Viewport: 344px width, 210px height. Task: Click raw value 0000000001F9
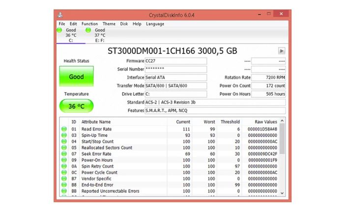pyautogui.click(x=262, y=160)
